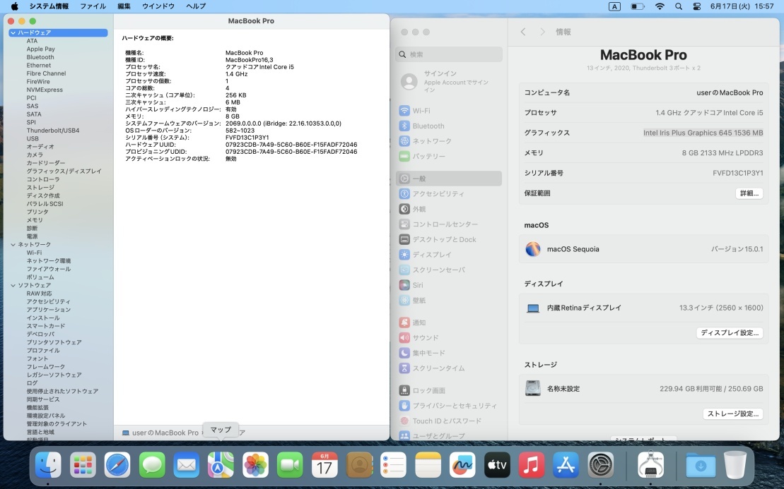The width and height of the screenshot is (784, 489).
Task: Open the Apple TV app in the Dock
Action: point(497,465)
